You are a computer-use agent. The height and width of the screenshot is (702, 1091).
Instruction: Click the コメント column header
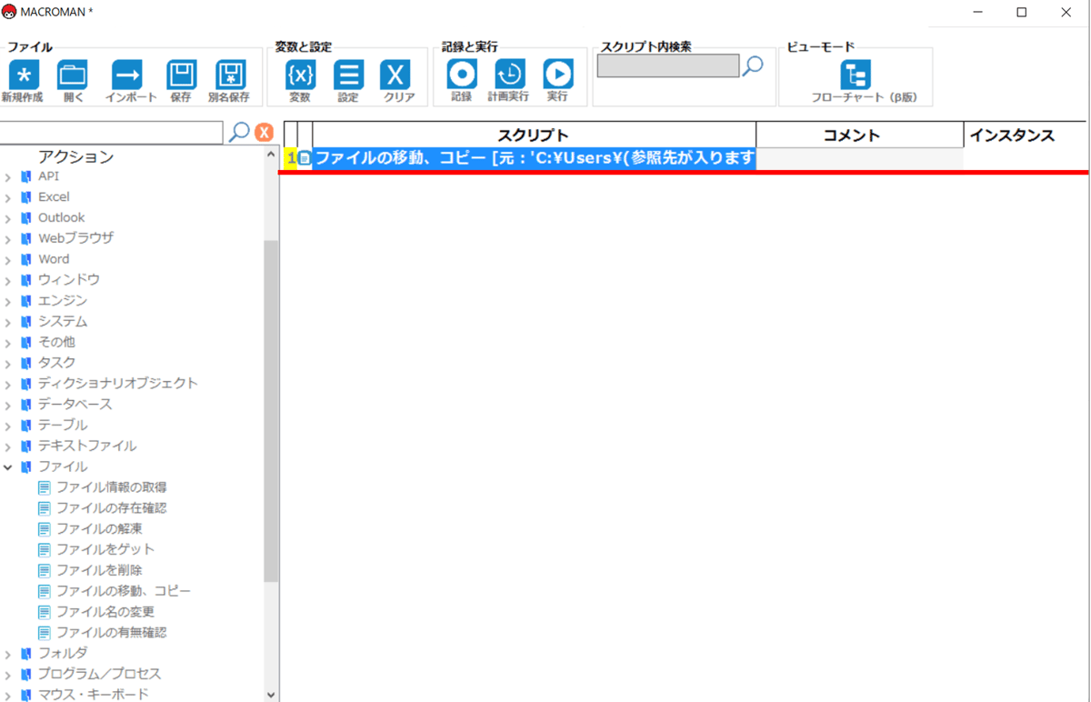(860, 135)
